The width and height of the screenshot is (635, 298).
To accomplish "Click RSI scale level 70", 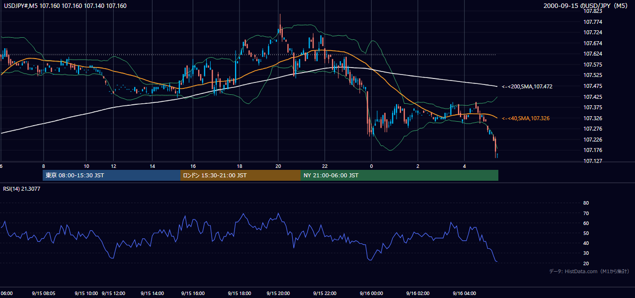I will tap(586, 213).
